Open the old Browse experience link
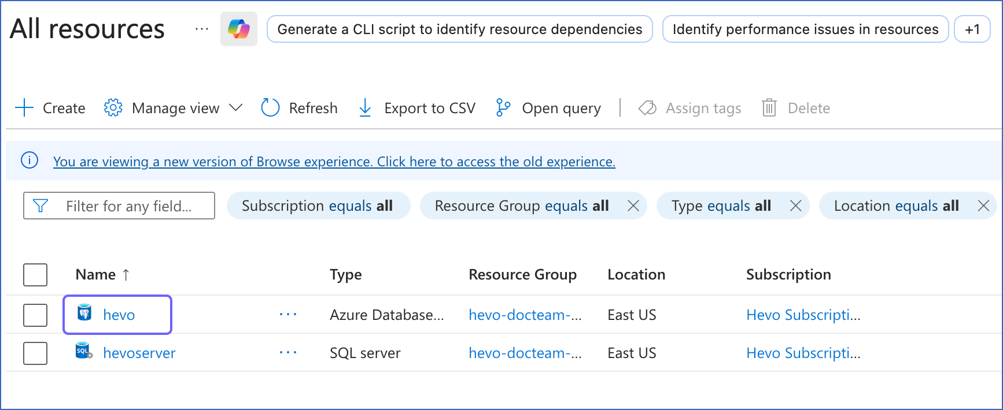The width and height of the screenshot is (1003, 410). (x=334, y=162)
